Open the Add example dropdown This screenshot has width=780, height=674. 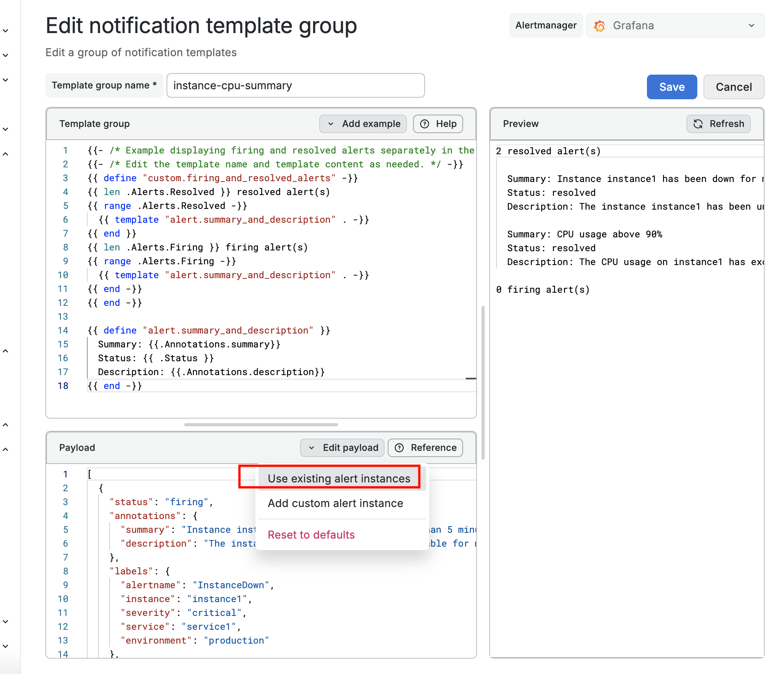[x=363, y=124]
